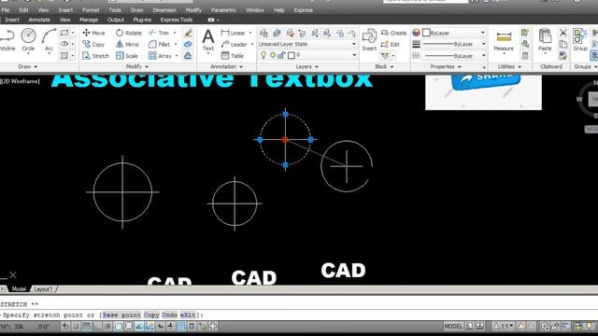Select the Mirror tool
Viewport: 598px width, 336px height.
127,44
